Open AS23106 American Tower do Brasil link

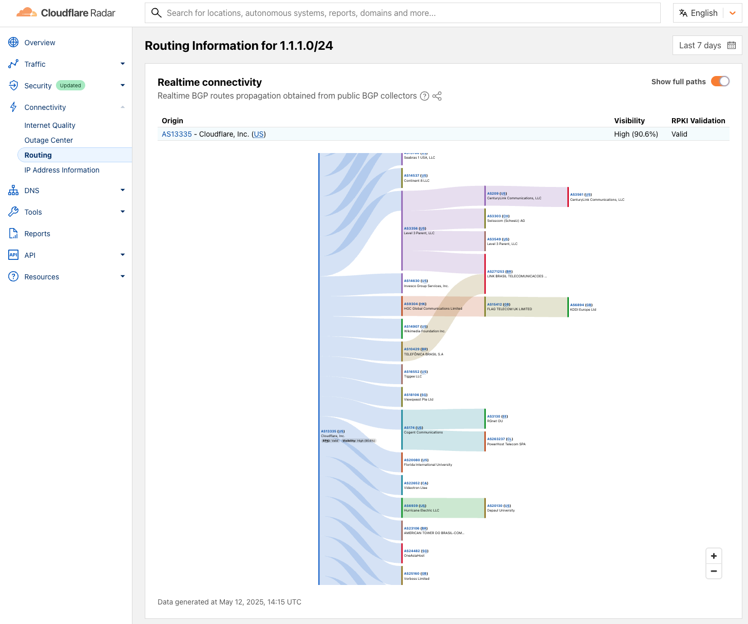point(412,528)
